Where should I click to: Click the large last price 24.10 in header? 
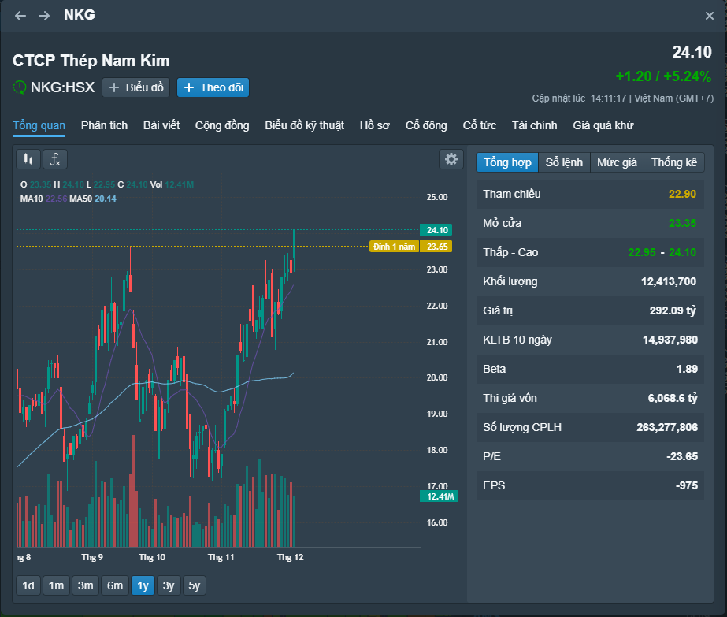coord(692,52)
